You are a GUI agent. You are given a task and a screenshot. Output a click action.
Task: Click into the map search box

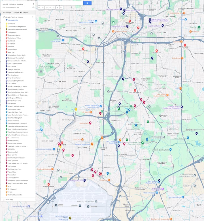(60, 3)
